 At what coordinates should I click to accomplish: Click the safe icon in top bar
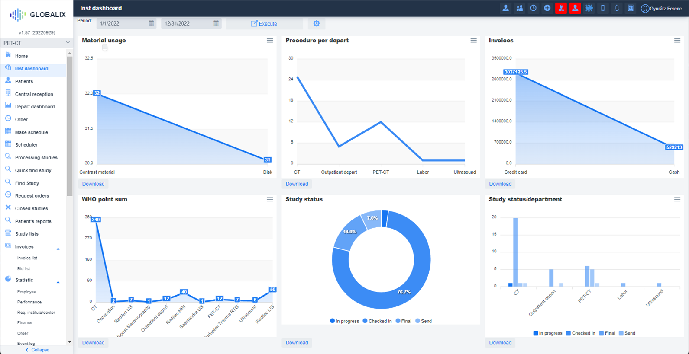(631, 8)
